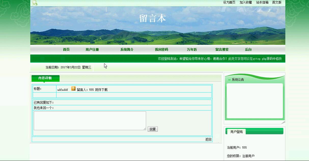Click inside the reply text area
Image resolution: width=309 pixels, height=161 pixels.
[x=90, y=121]
